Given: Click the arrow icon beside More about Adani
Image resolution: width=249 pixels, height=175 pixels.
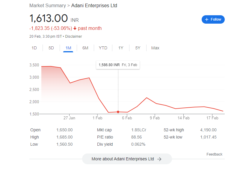Looking at the screenshot, I should tap(159, 159).
